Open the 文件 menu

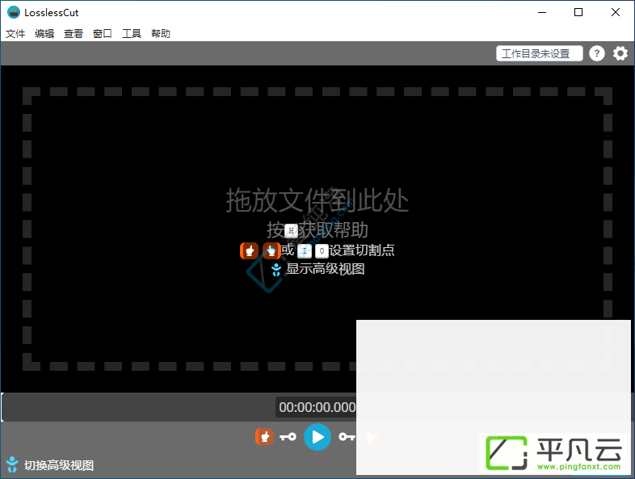[x=15, y=34]
